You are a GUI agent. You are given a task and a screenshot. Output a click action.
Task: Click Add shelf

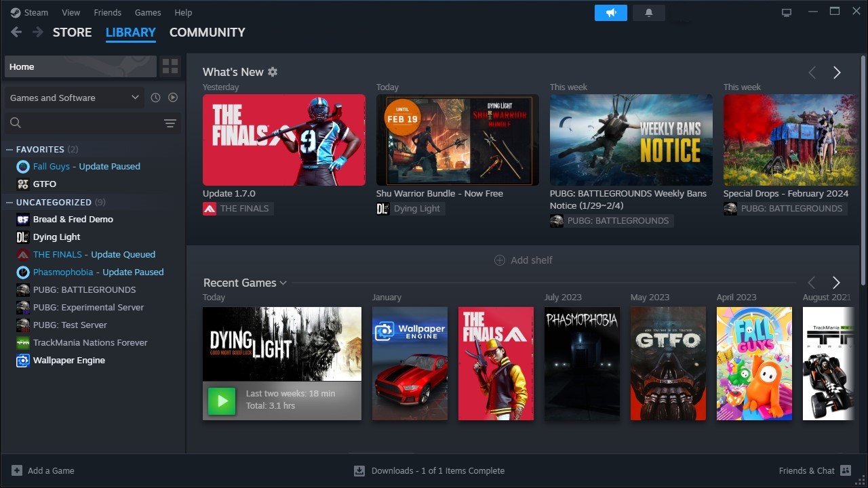523,260
